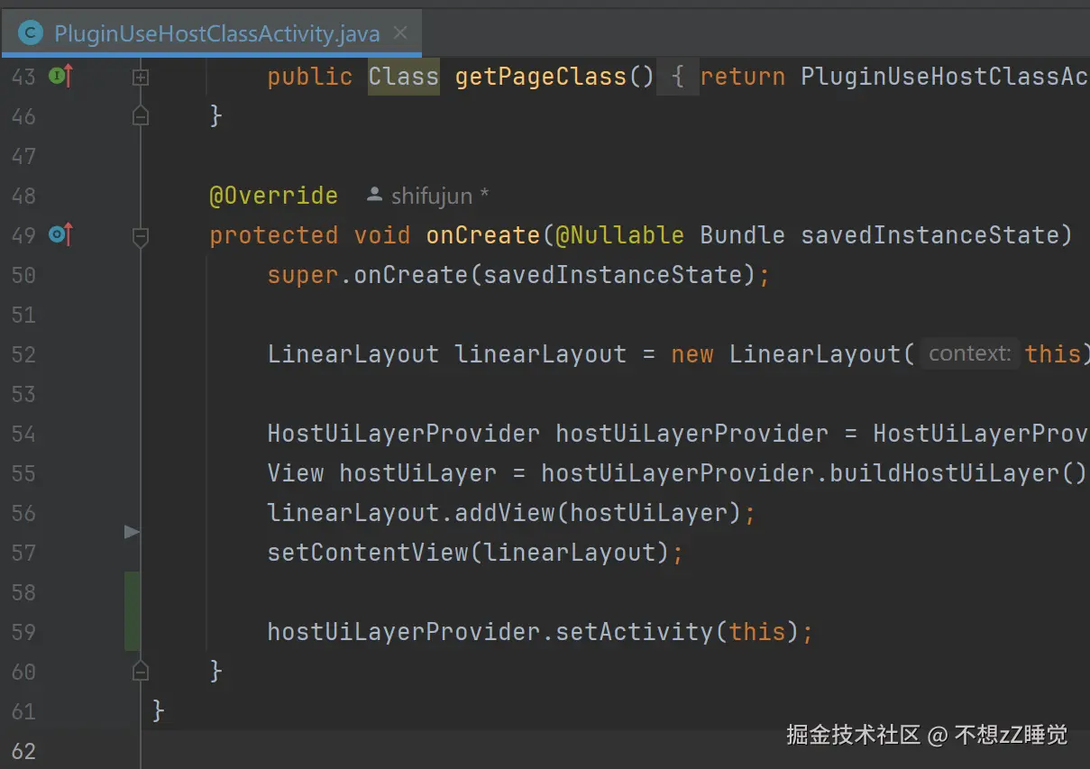Click the closing brace on line 61
The height and width of the screenshot is (769, 1090).
click(x=159, y=711)
